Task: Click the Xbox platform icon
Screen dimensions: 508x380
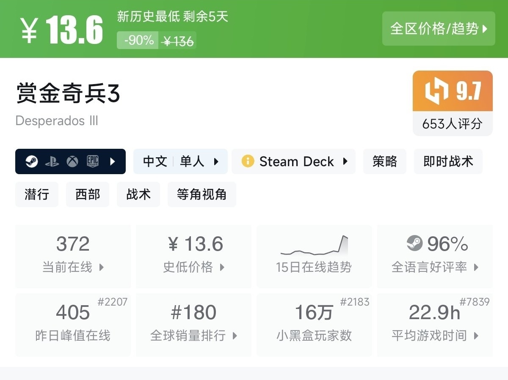Action: coord(72,161)
